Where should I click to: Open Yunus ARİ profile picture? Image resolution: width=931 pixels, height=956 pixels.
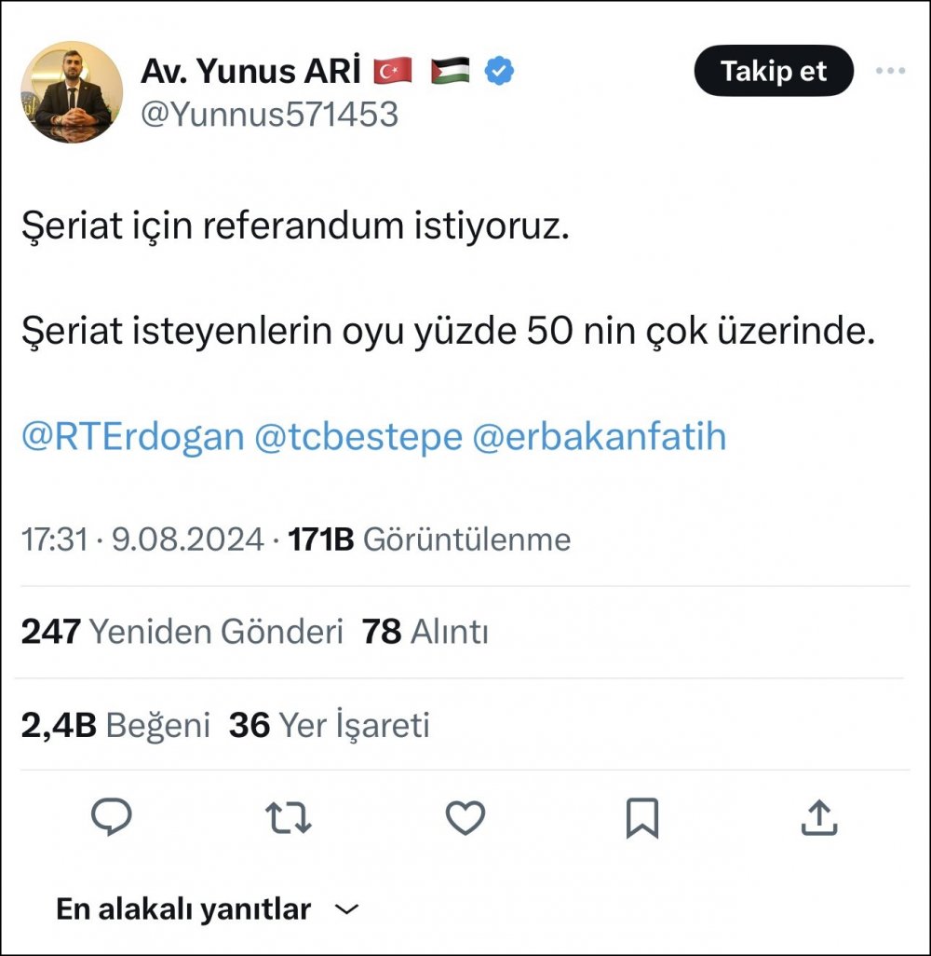(72, 92)
